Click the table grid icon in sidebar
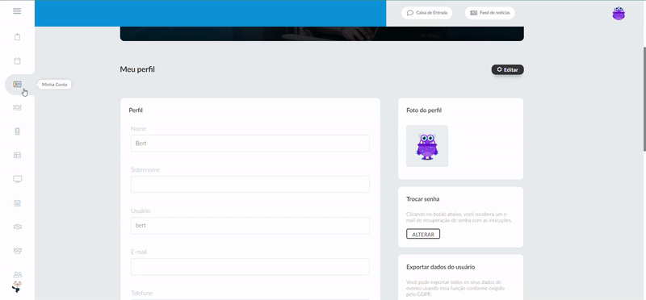This screenshot has width=646, height=300. click(17, 155)
